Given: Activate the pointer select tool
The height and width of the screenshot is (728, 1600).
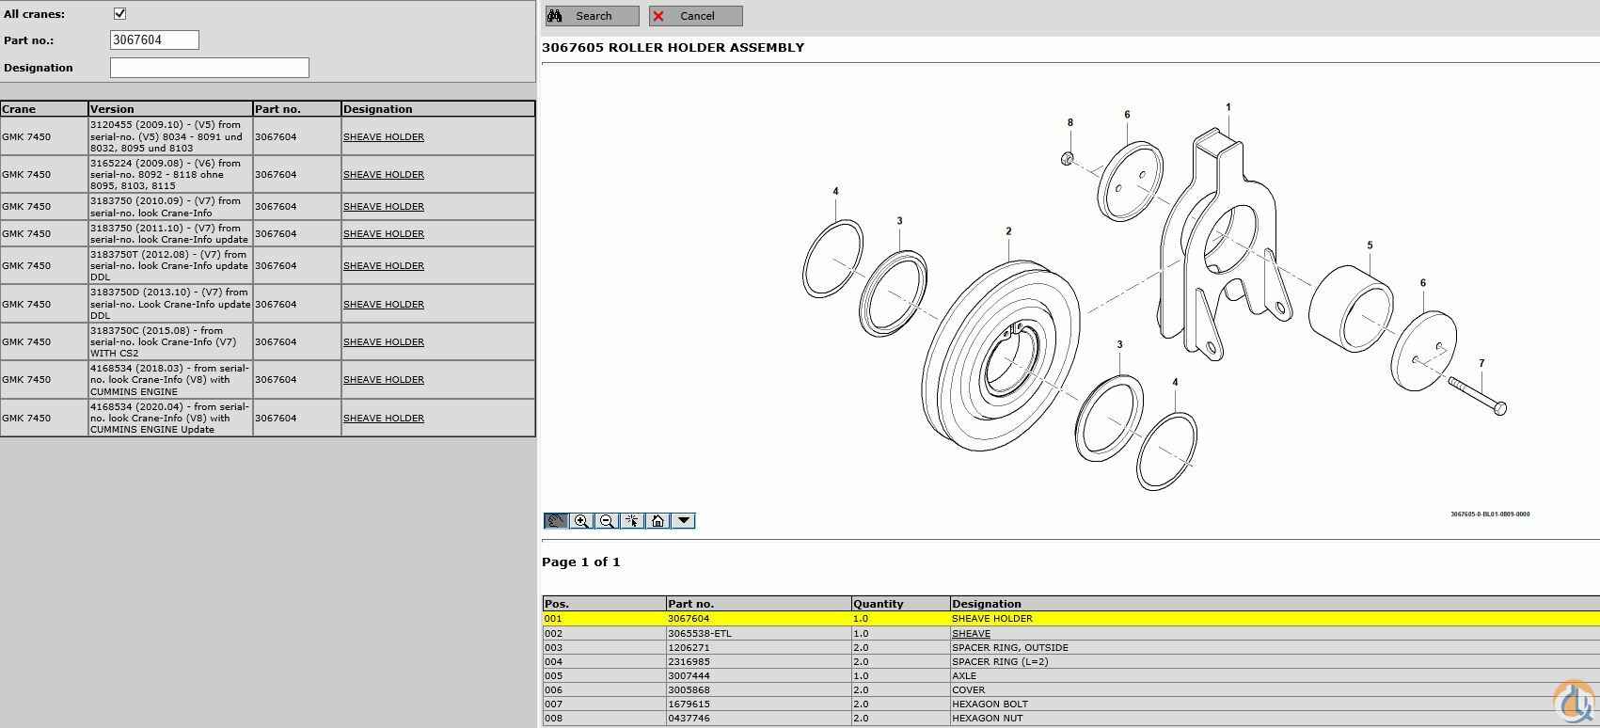Looking at the screenshot, I should pyautogui.click(x=632, y=521).
